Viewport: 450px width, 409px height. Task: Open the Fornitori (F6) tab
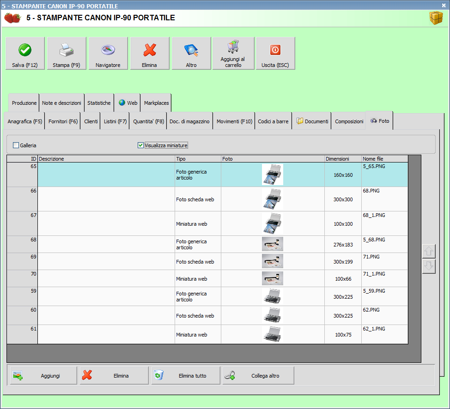click(x=63, y=121)
